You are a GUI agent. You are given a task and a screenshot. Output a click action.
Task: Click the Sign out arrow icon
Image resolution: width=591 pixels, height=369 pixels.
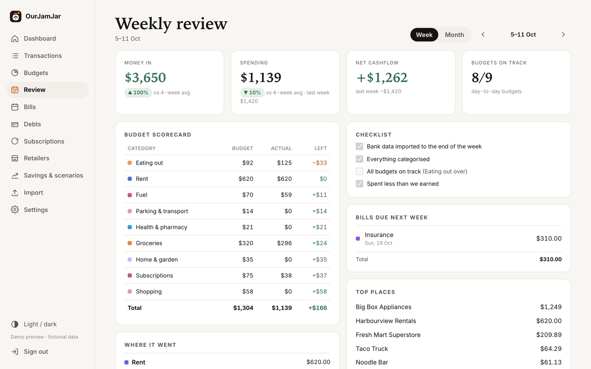click(x=15, y=352)
